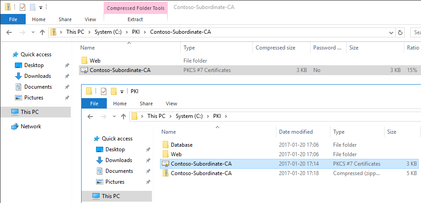Viewport: 421px width, 203px height.
Task: Open Downloads in outer navigation pane
Action: pyautogui.click(x=37, y=76)
